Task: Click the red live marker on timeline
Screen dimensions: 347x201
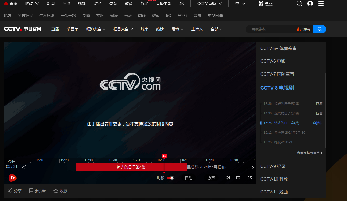Action: [164, 156]
